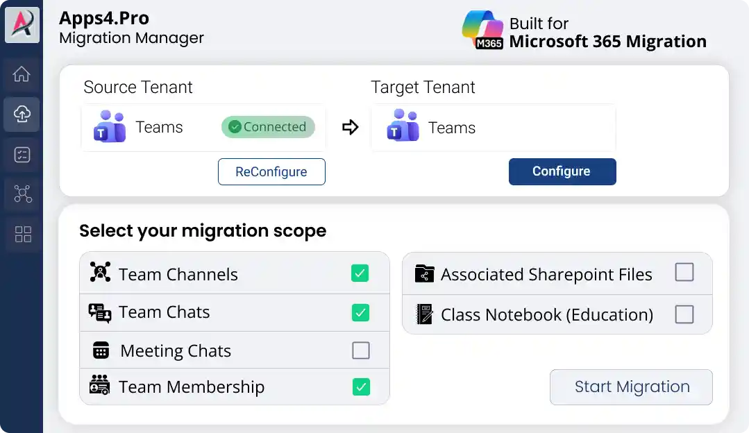Click the Meeting Chats label text
This screenshot has width=749, height=433.
176,351
